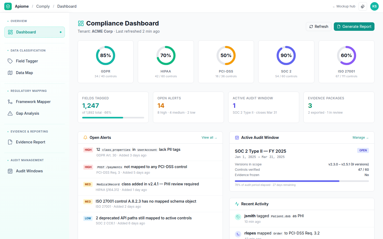Screen dimensions: 383x239
Task: Click Comply in the breadcrumb
Action: click(43, 6)
